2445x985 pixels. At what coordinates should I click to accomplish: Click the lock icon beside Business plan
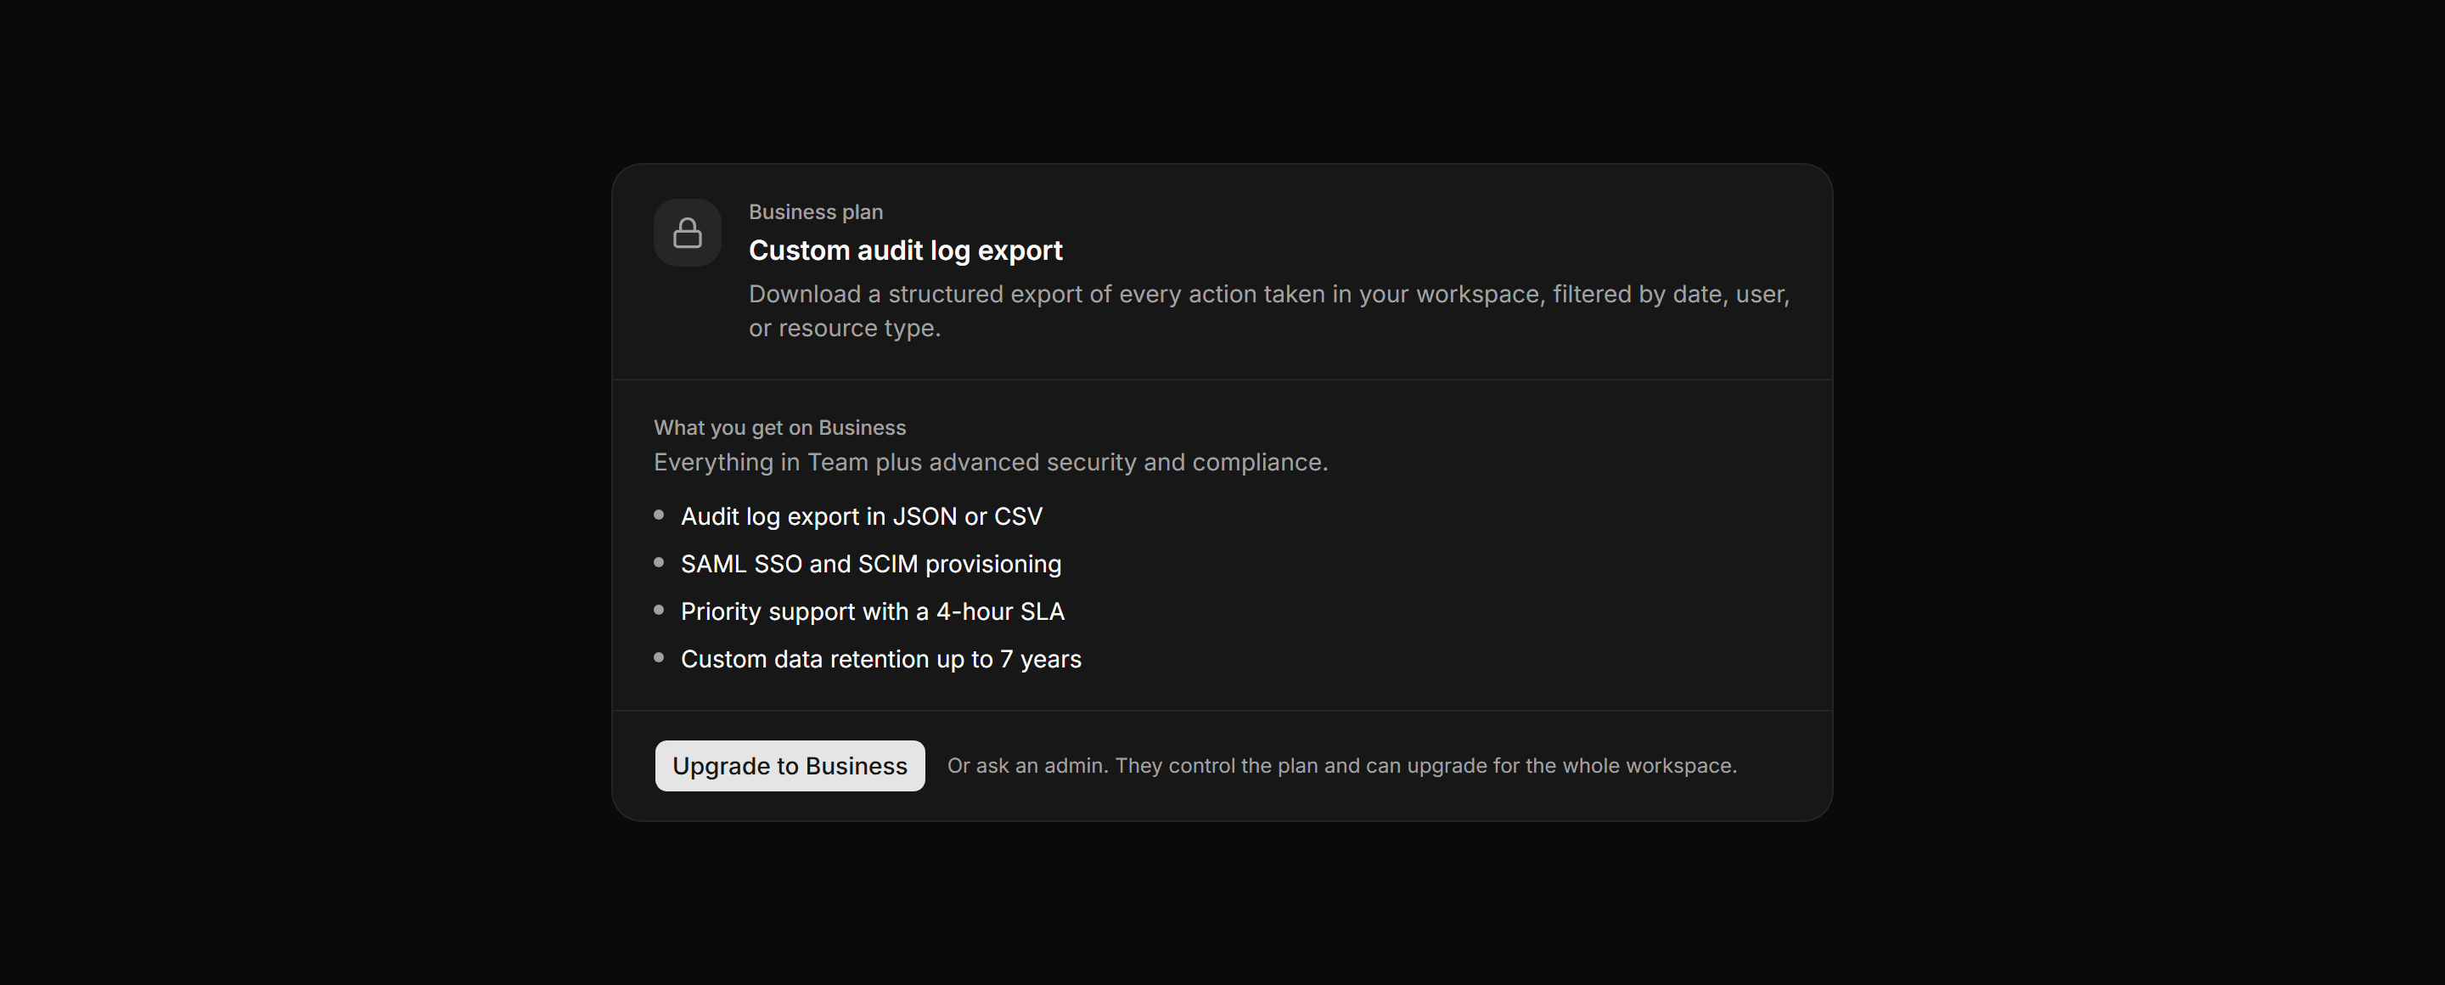(x=687, y=233)
